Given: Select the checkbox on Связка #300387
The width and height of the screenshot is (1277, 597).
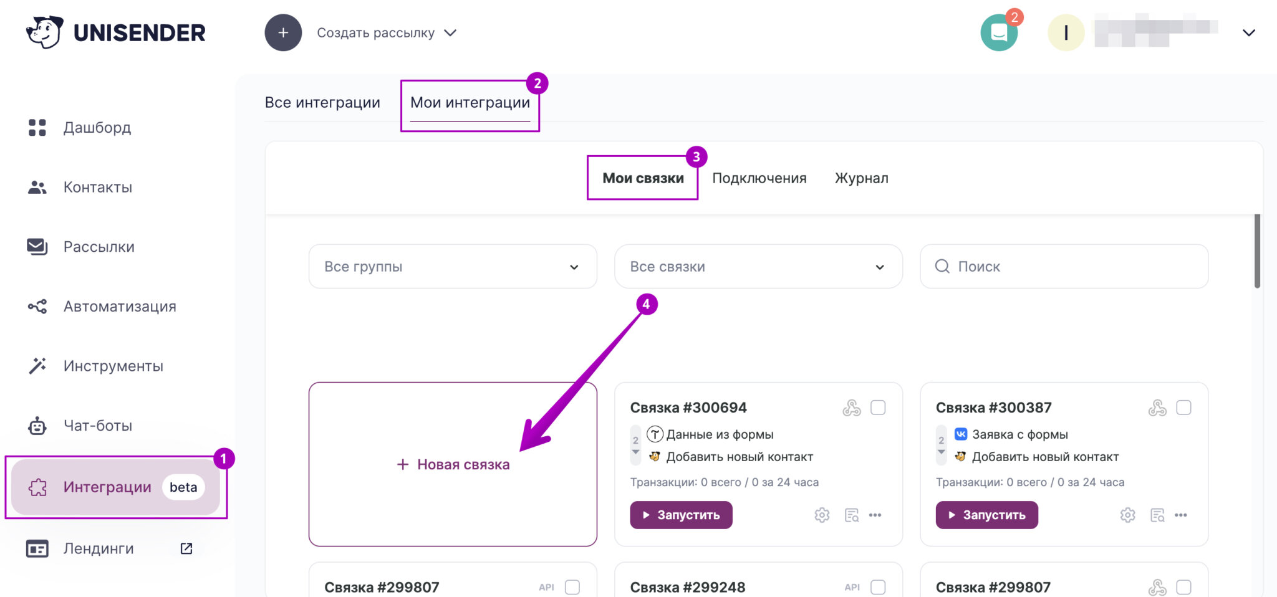Looking at the screenshot, I should (1184, 408).
